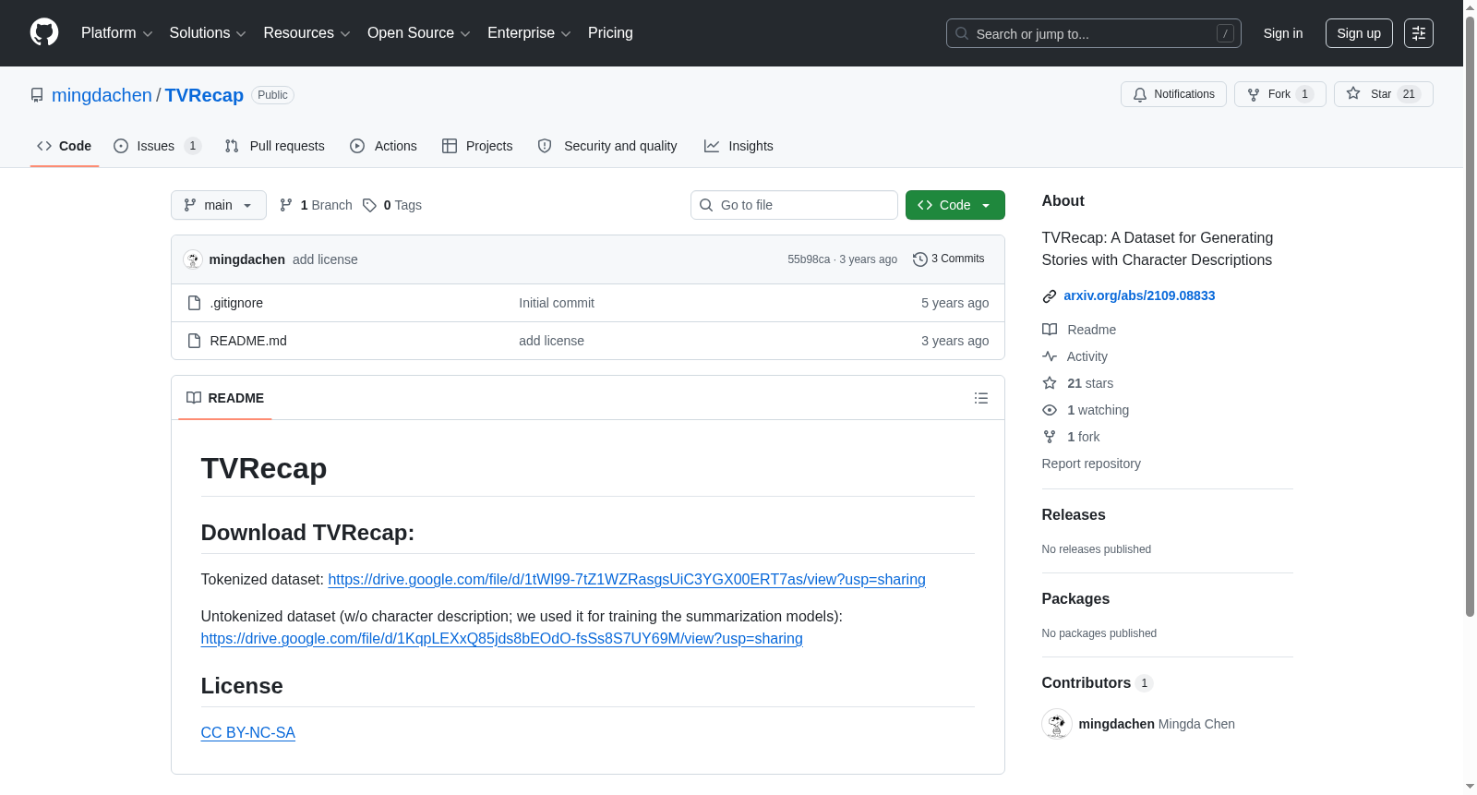Click the branch icon beside 1 Branch
Image resolution: width=1477 pixels, height=795 pixels.
tap(286, 205)
